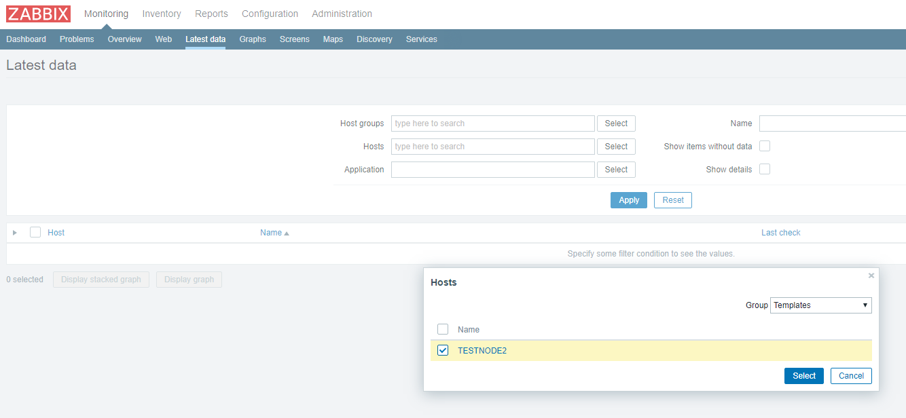906x418 pixels.
Task: Enable Show details checkbox
Action: point(765,169)
